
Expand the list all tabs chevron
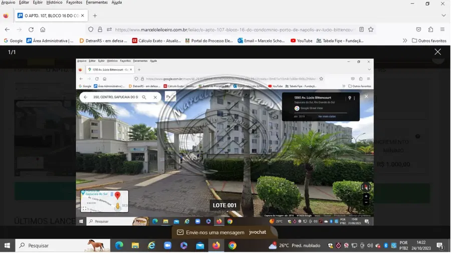(x=443, y=15)
